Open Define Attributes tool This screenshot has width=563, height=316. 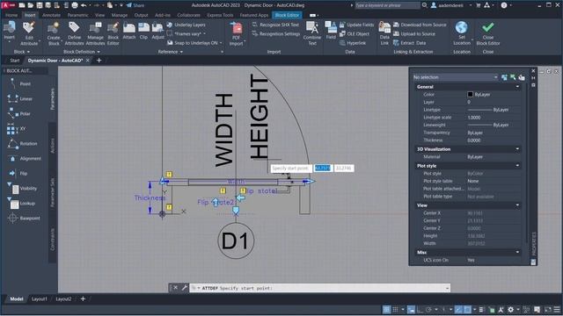(x=74, y=33)
